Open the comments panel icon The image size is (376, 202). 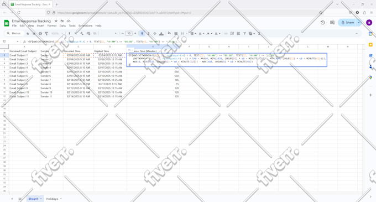(332, 23)
